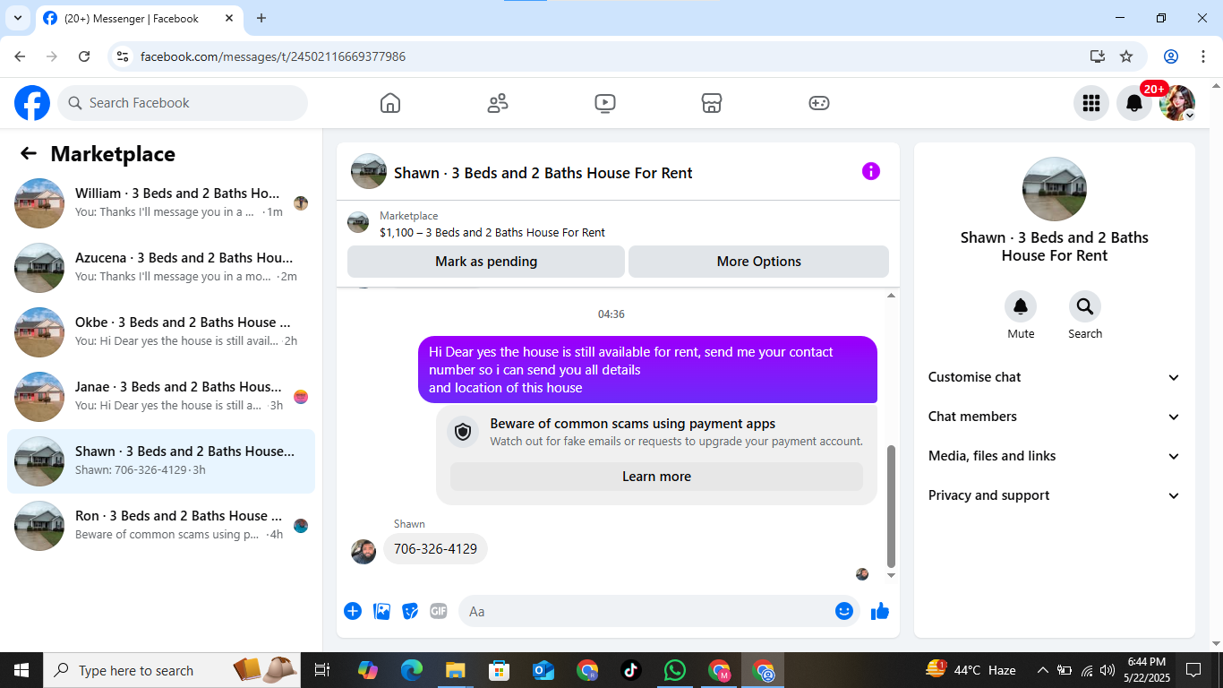
Task: Open TikTok from the taskbar
Action: click(x=630, y=670)
